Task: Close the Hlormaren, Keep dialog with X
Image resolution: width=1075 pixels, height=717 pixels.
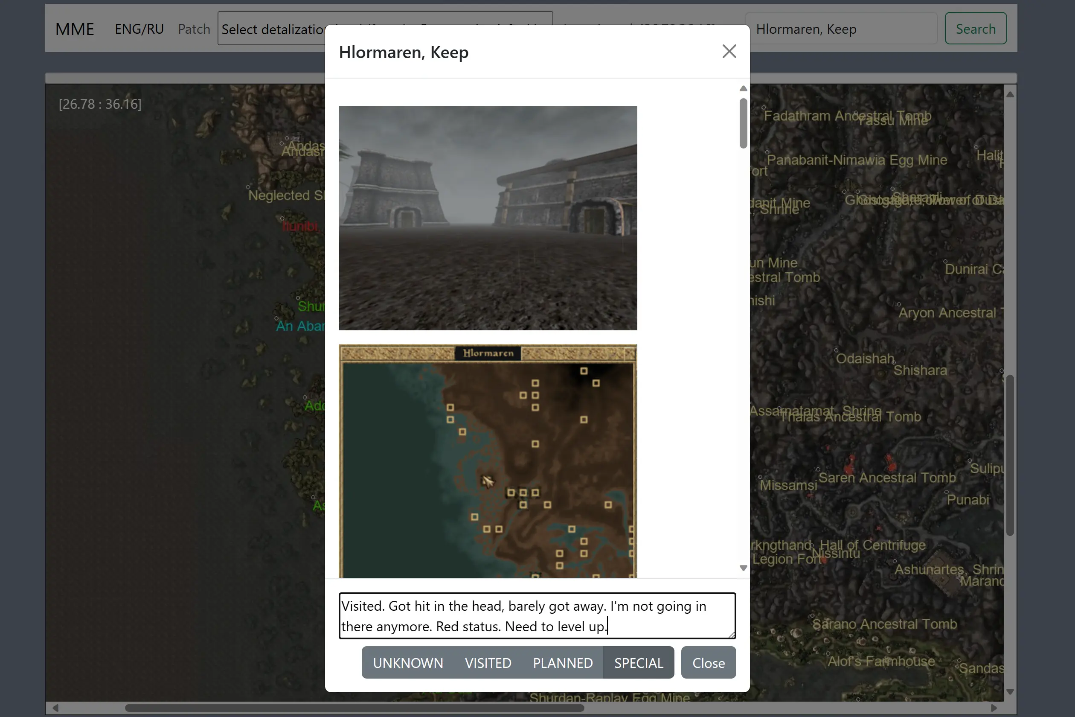Action: pos(729,51)
